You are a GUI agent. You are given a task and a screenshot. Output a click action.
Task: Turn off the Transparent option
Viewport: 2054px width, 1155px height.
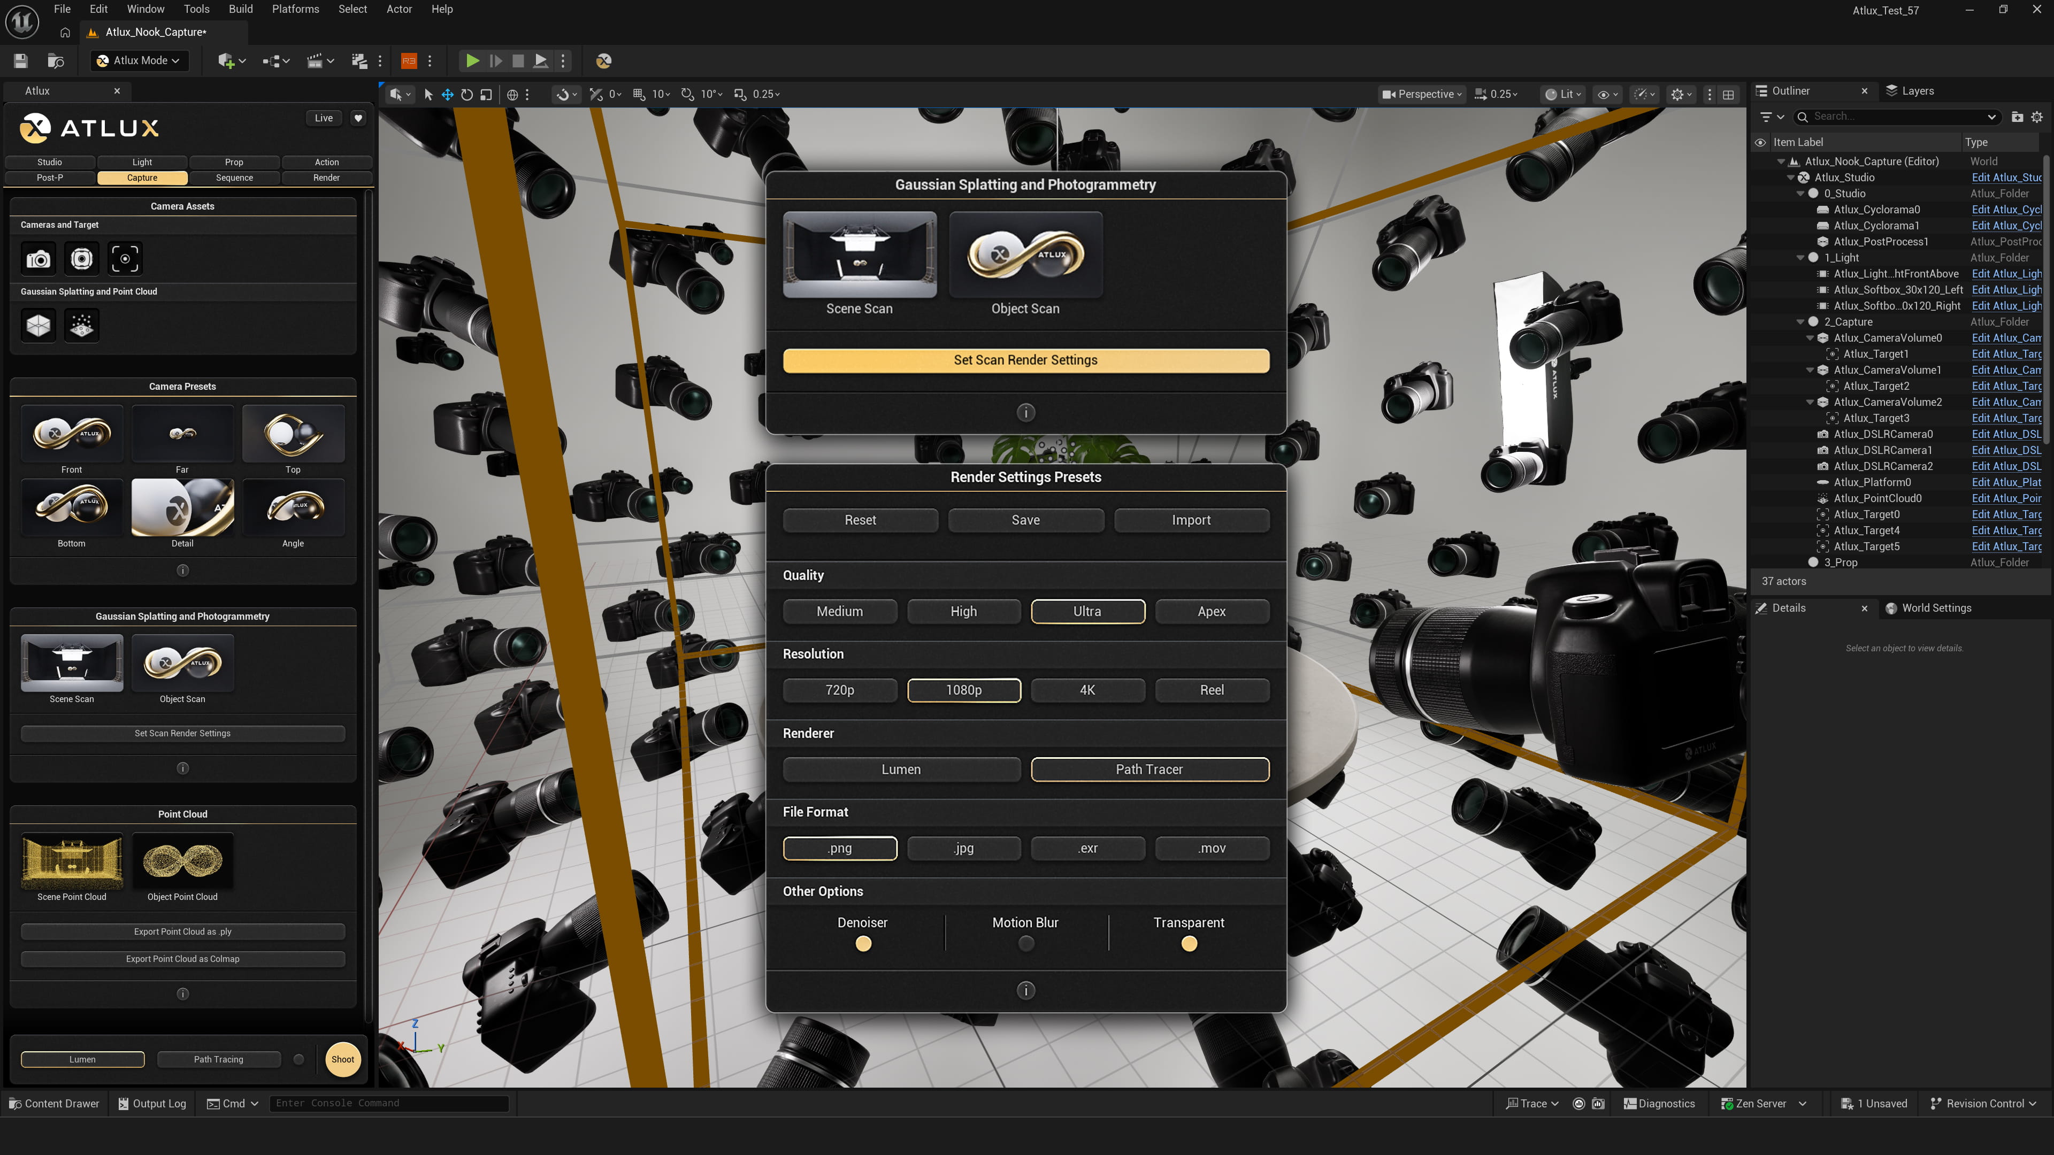[1189, 943]
